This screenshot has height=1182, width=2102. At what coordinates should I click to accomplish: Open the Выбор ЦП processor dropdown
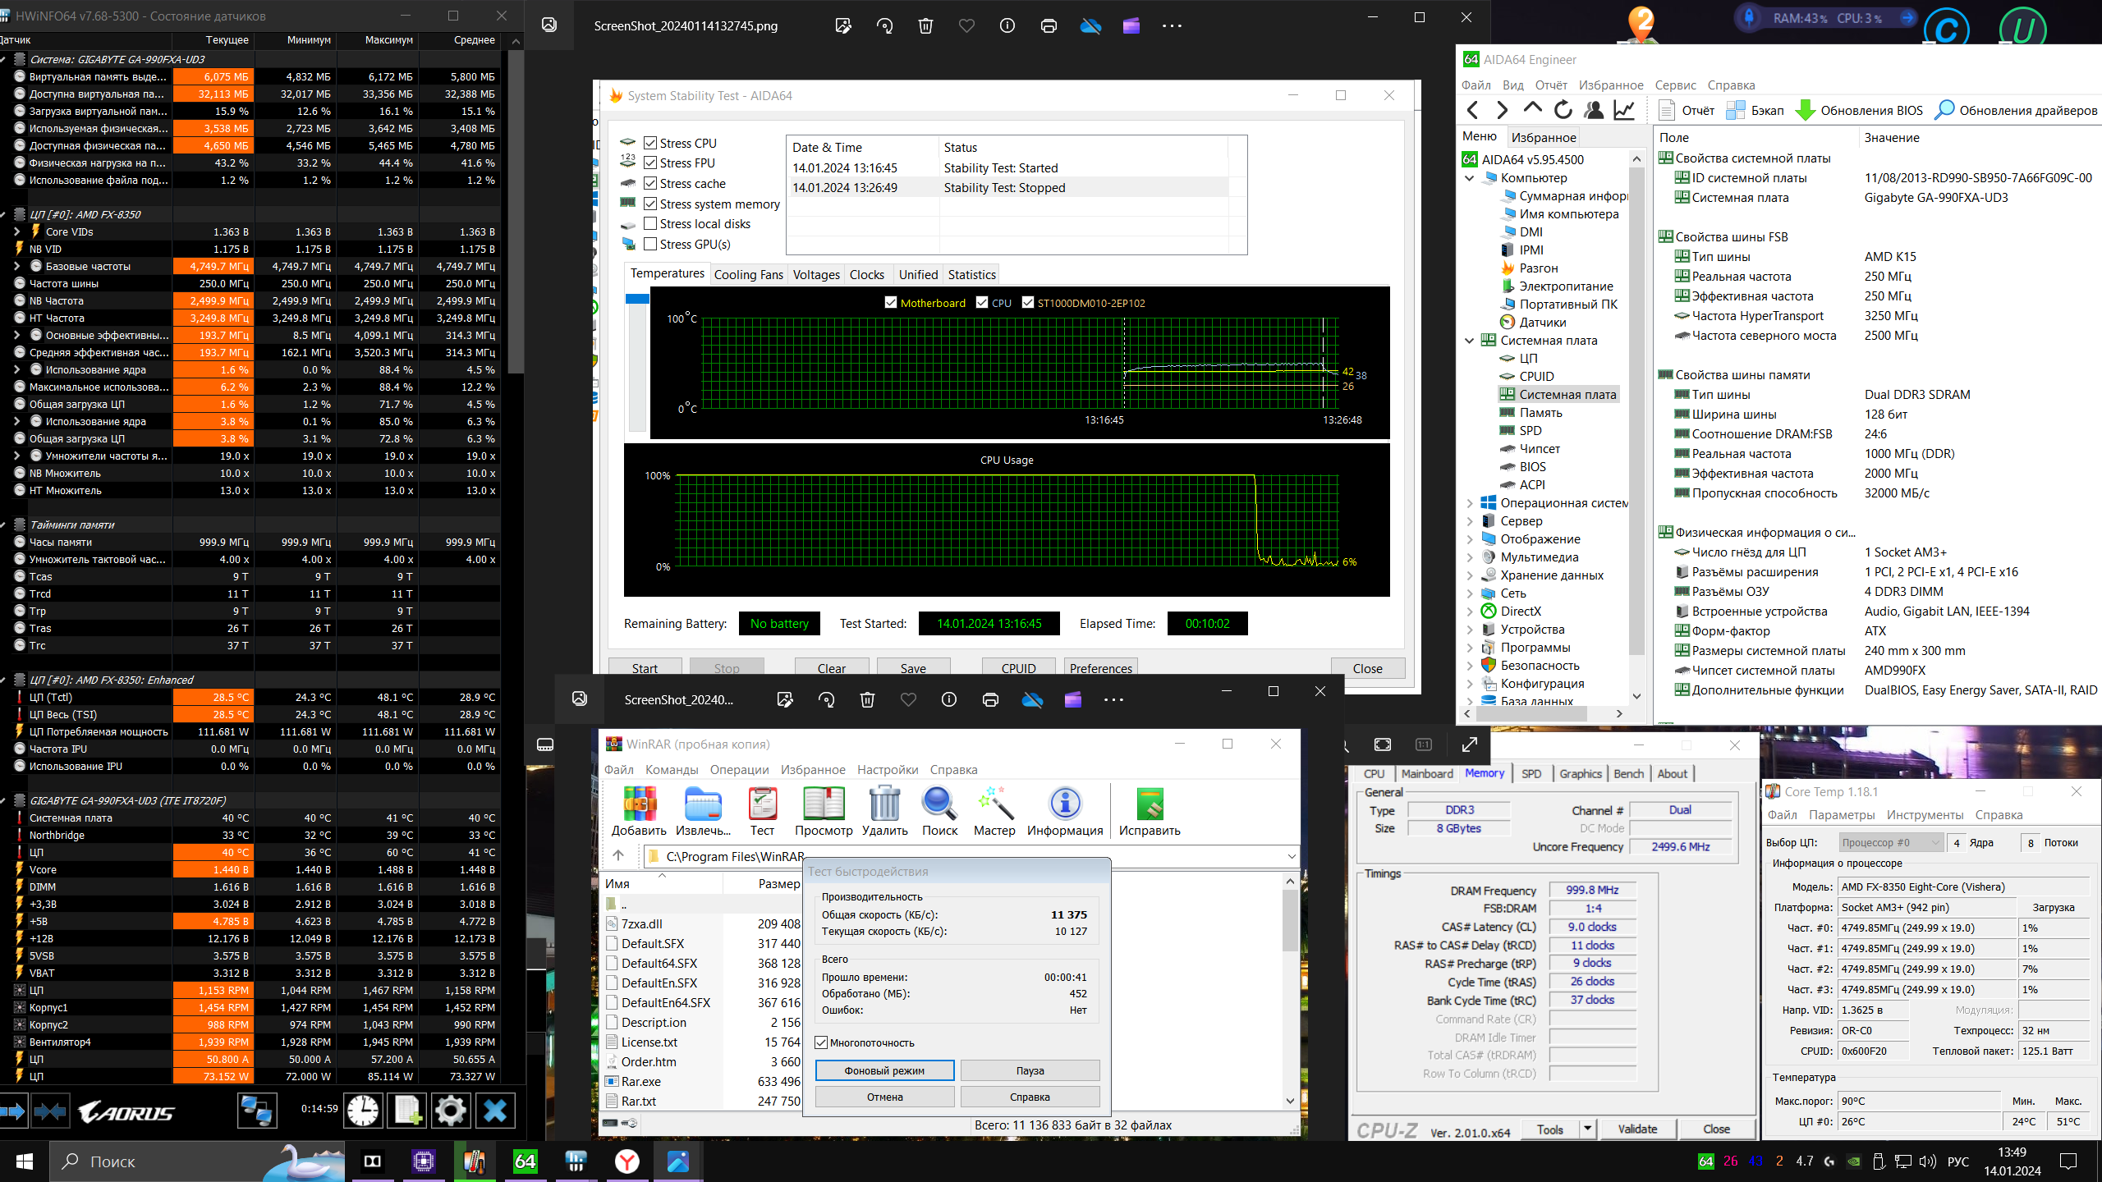pyautogui.click(x=1889, y=842)
